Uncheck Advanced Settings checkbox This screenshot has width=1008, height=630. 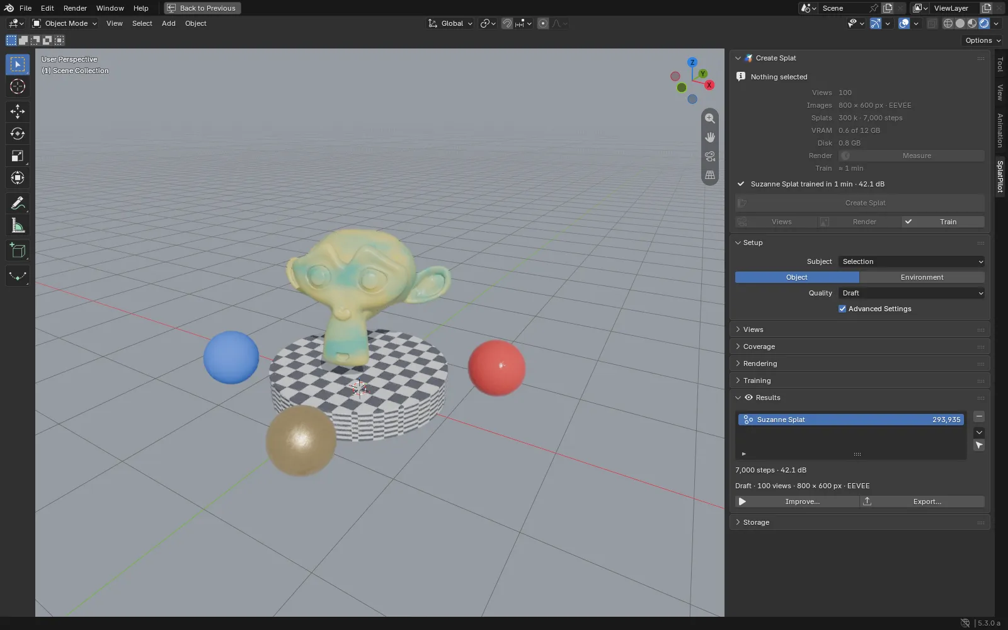pyautogui.click(x=842, y=309)
